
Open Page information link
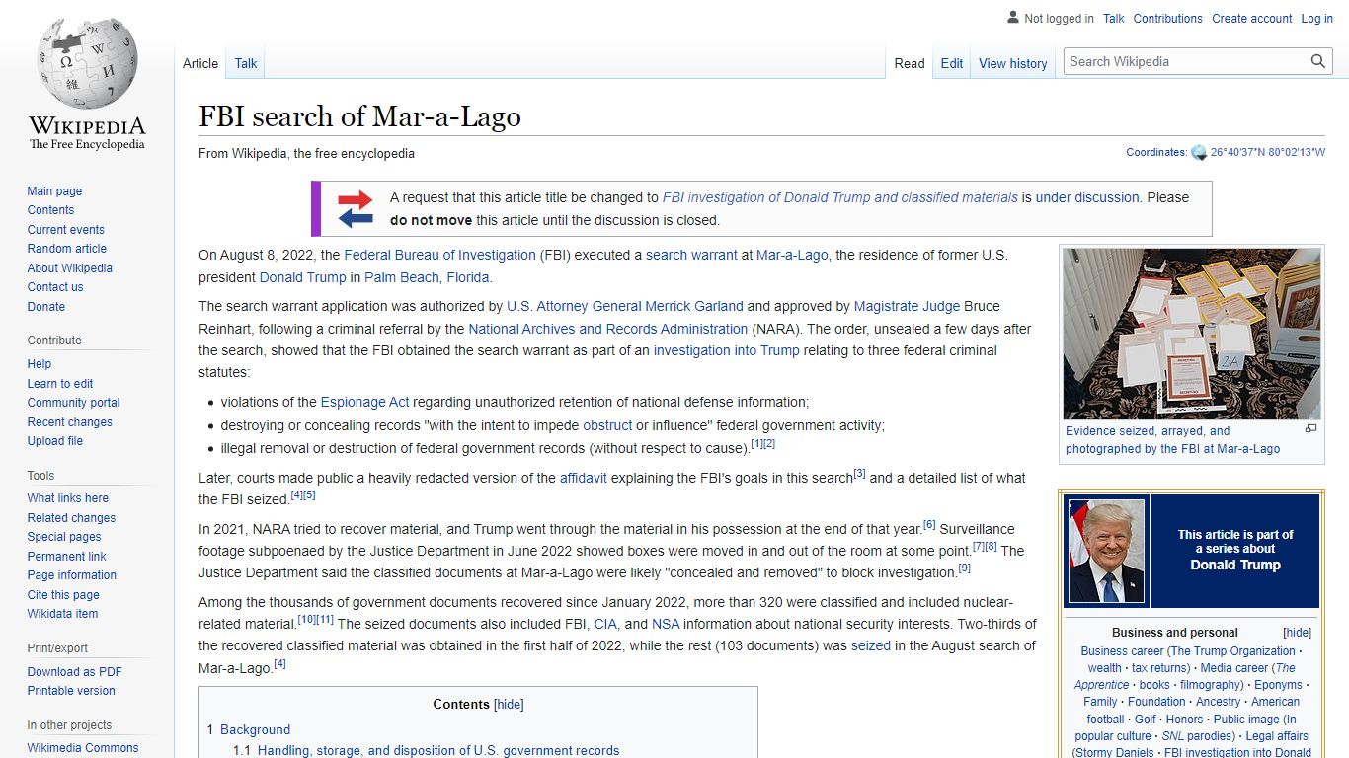point(71,575)
